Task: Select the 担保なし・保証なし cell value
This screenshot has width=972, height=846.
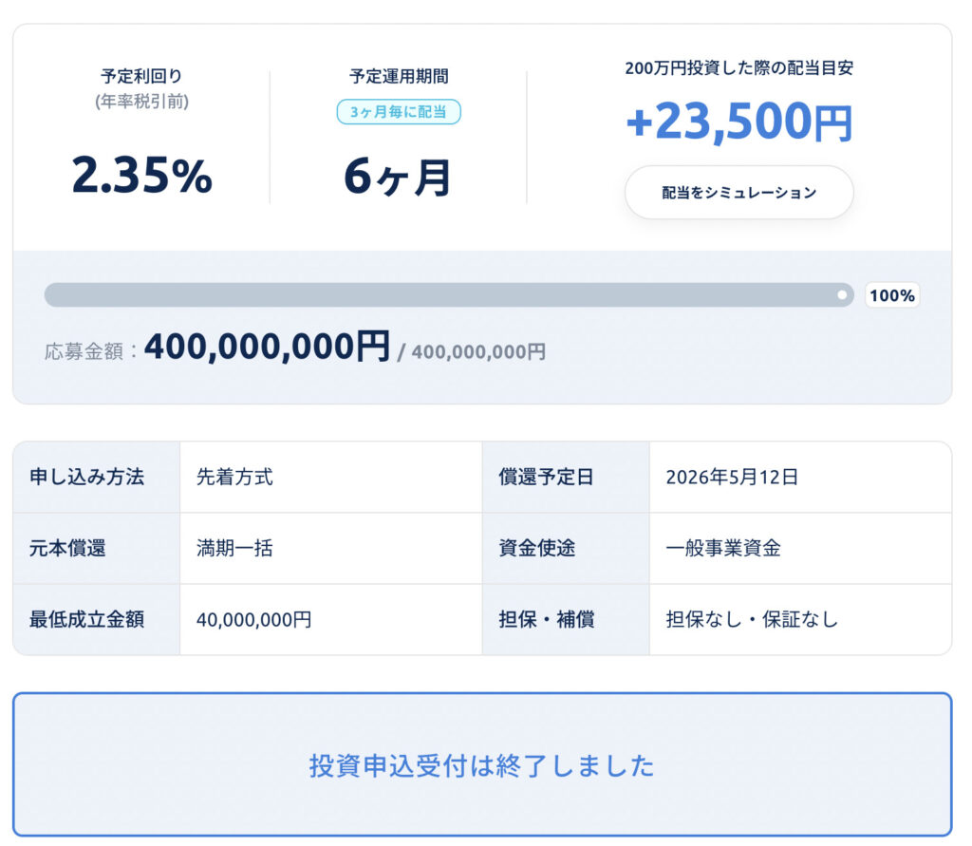Action: [752, 620]
